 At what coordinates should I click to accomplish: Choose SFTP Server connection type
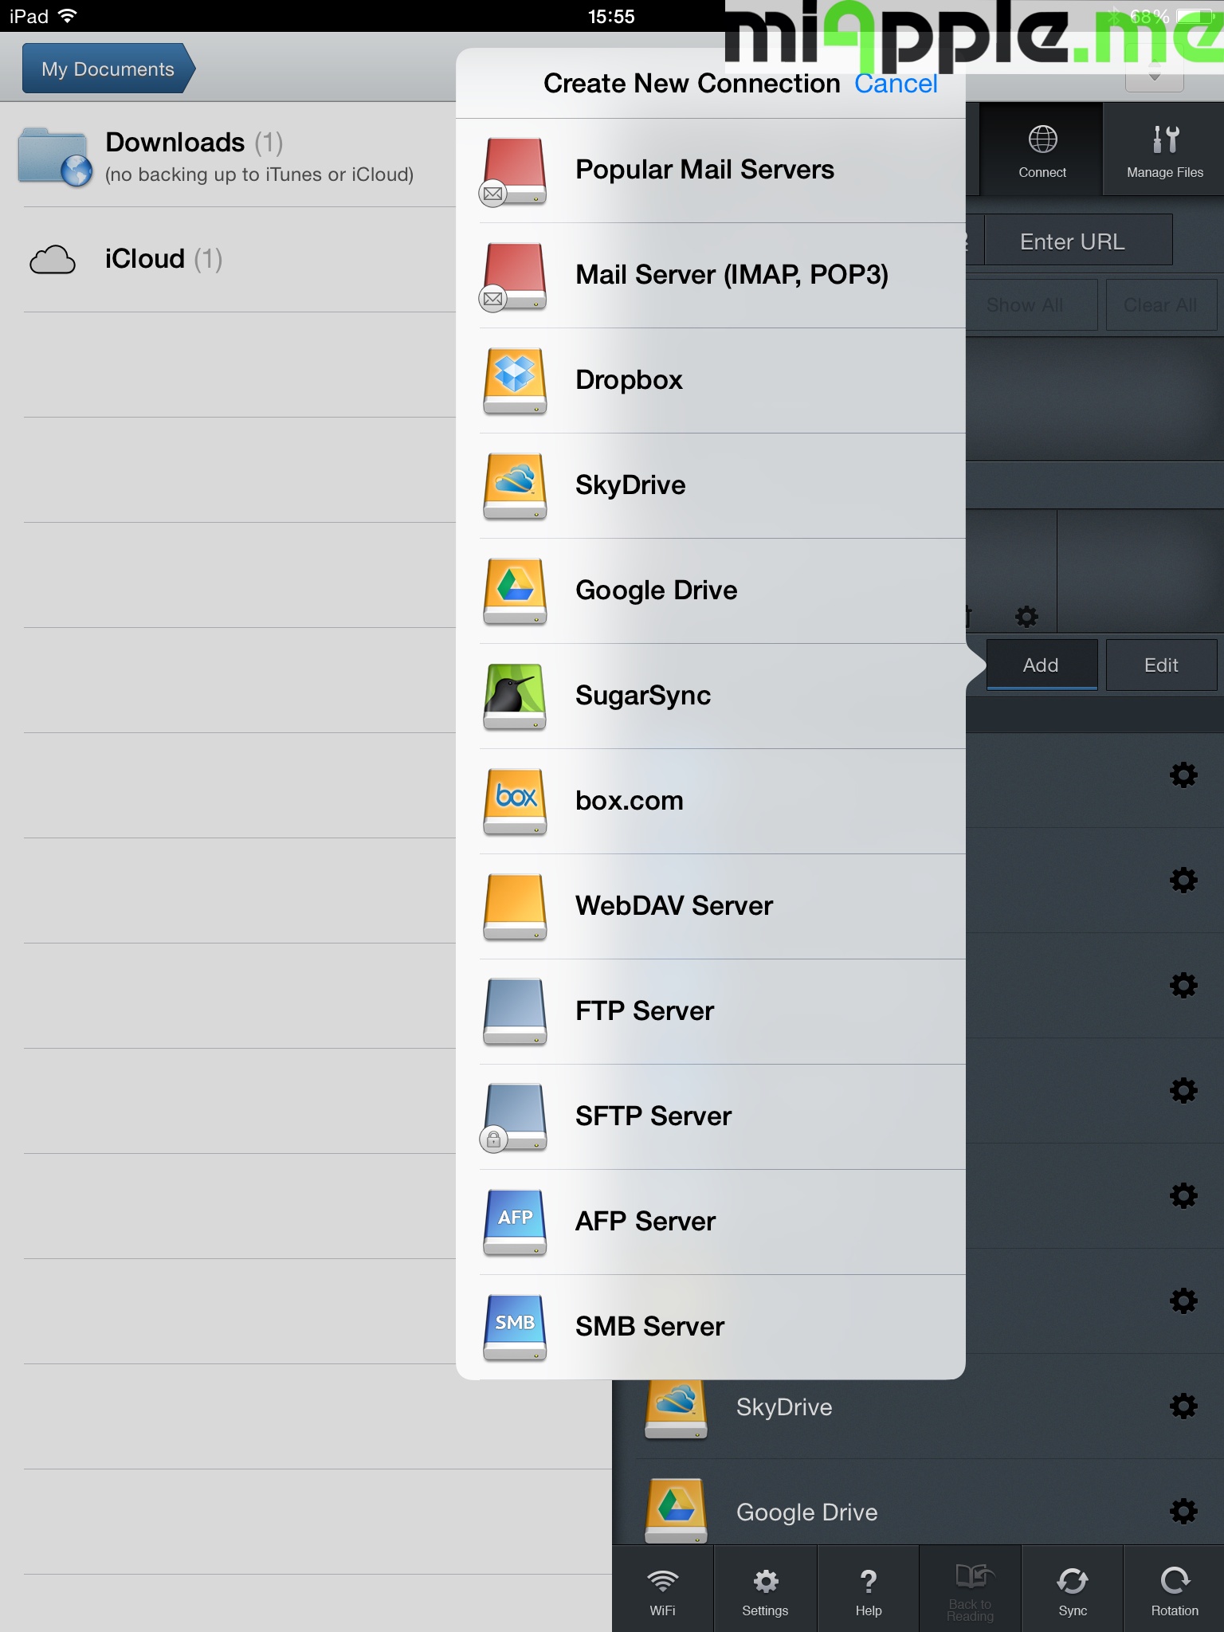pos(653,1116)
